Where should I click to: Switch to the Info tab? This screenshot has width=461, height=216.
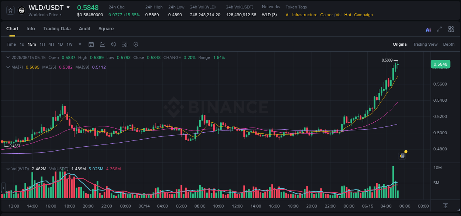click(31, 29)
